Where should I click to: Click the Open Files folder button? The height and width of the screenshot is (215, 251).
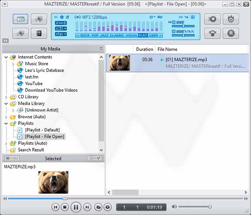(98, 207)
